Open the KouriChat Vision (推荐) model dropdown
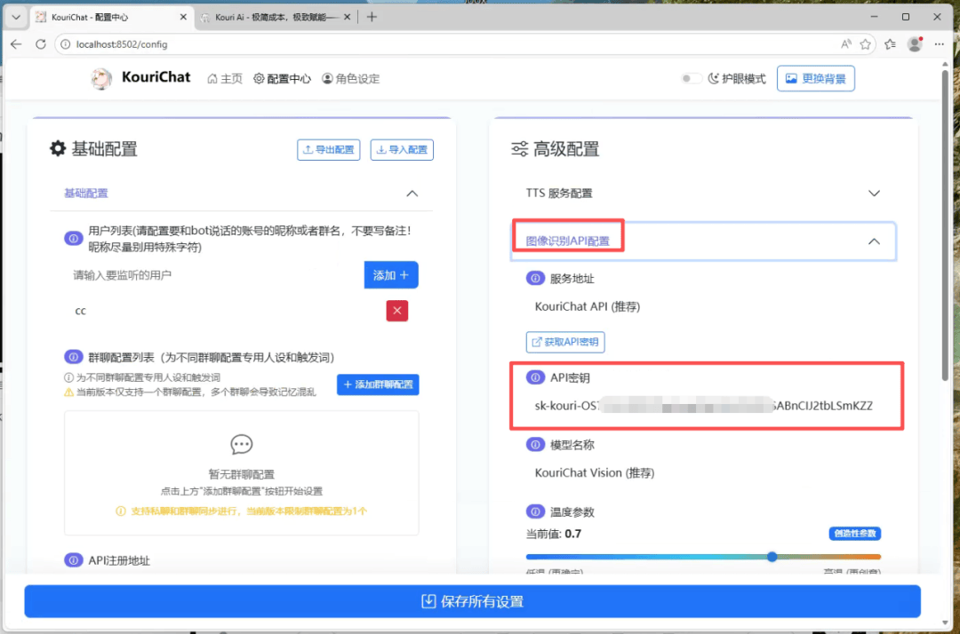960x634 pixels. pyautogui.click(x=703, y=472)
